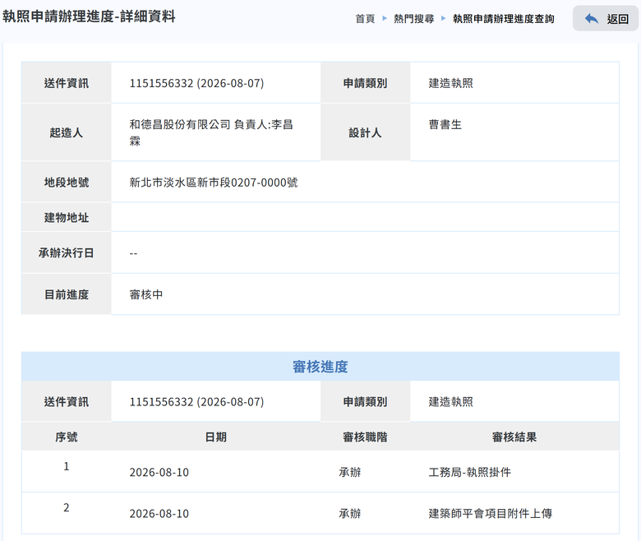Select date 2026-08-10 in row 1
This screenshot has width=641, height=541.
point(159,472)
